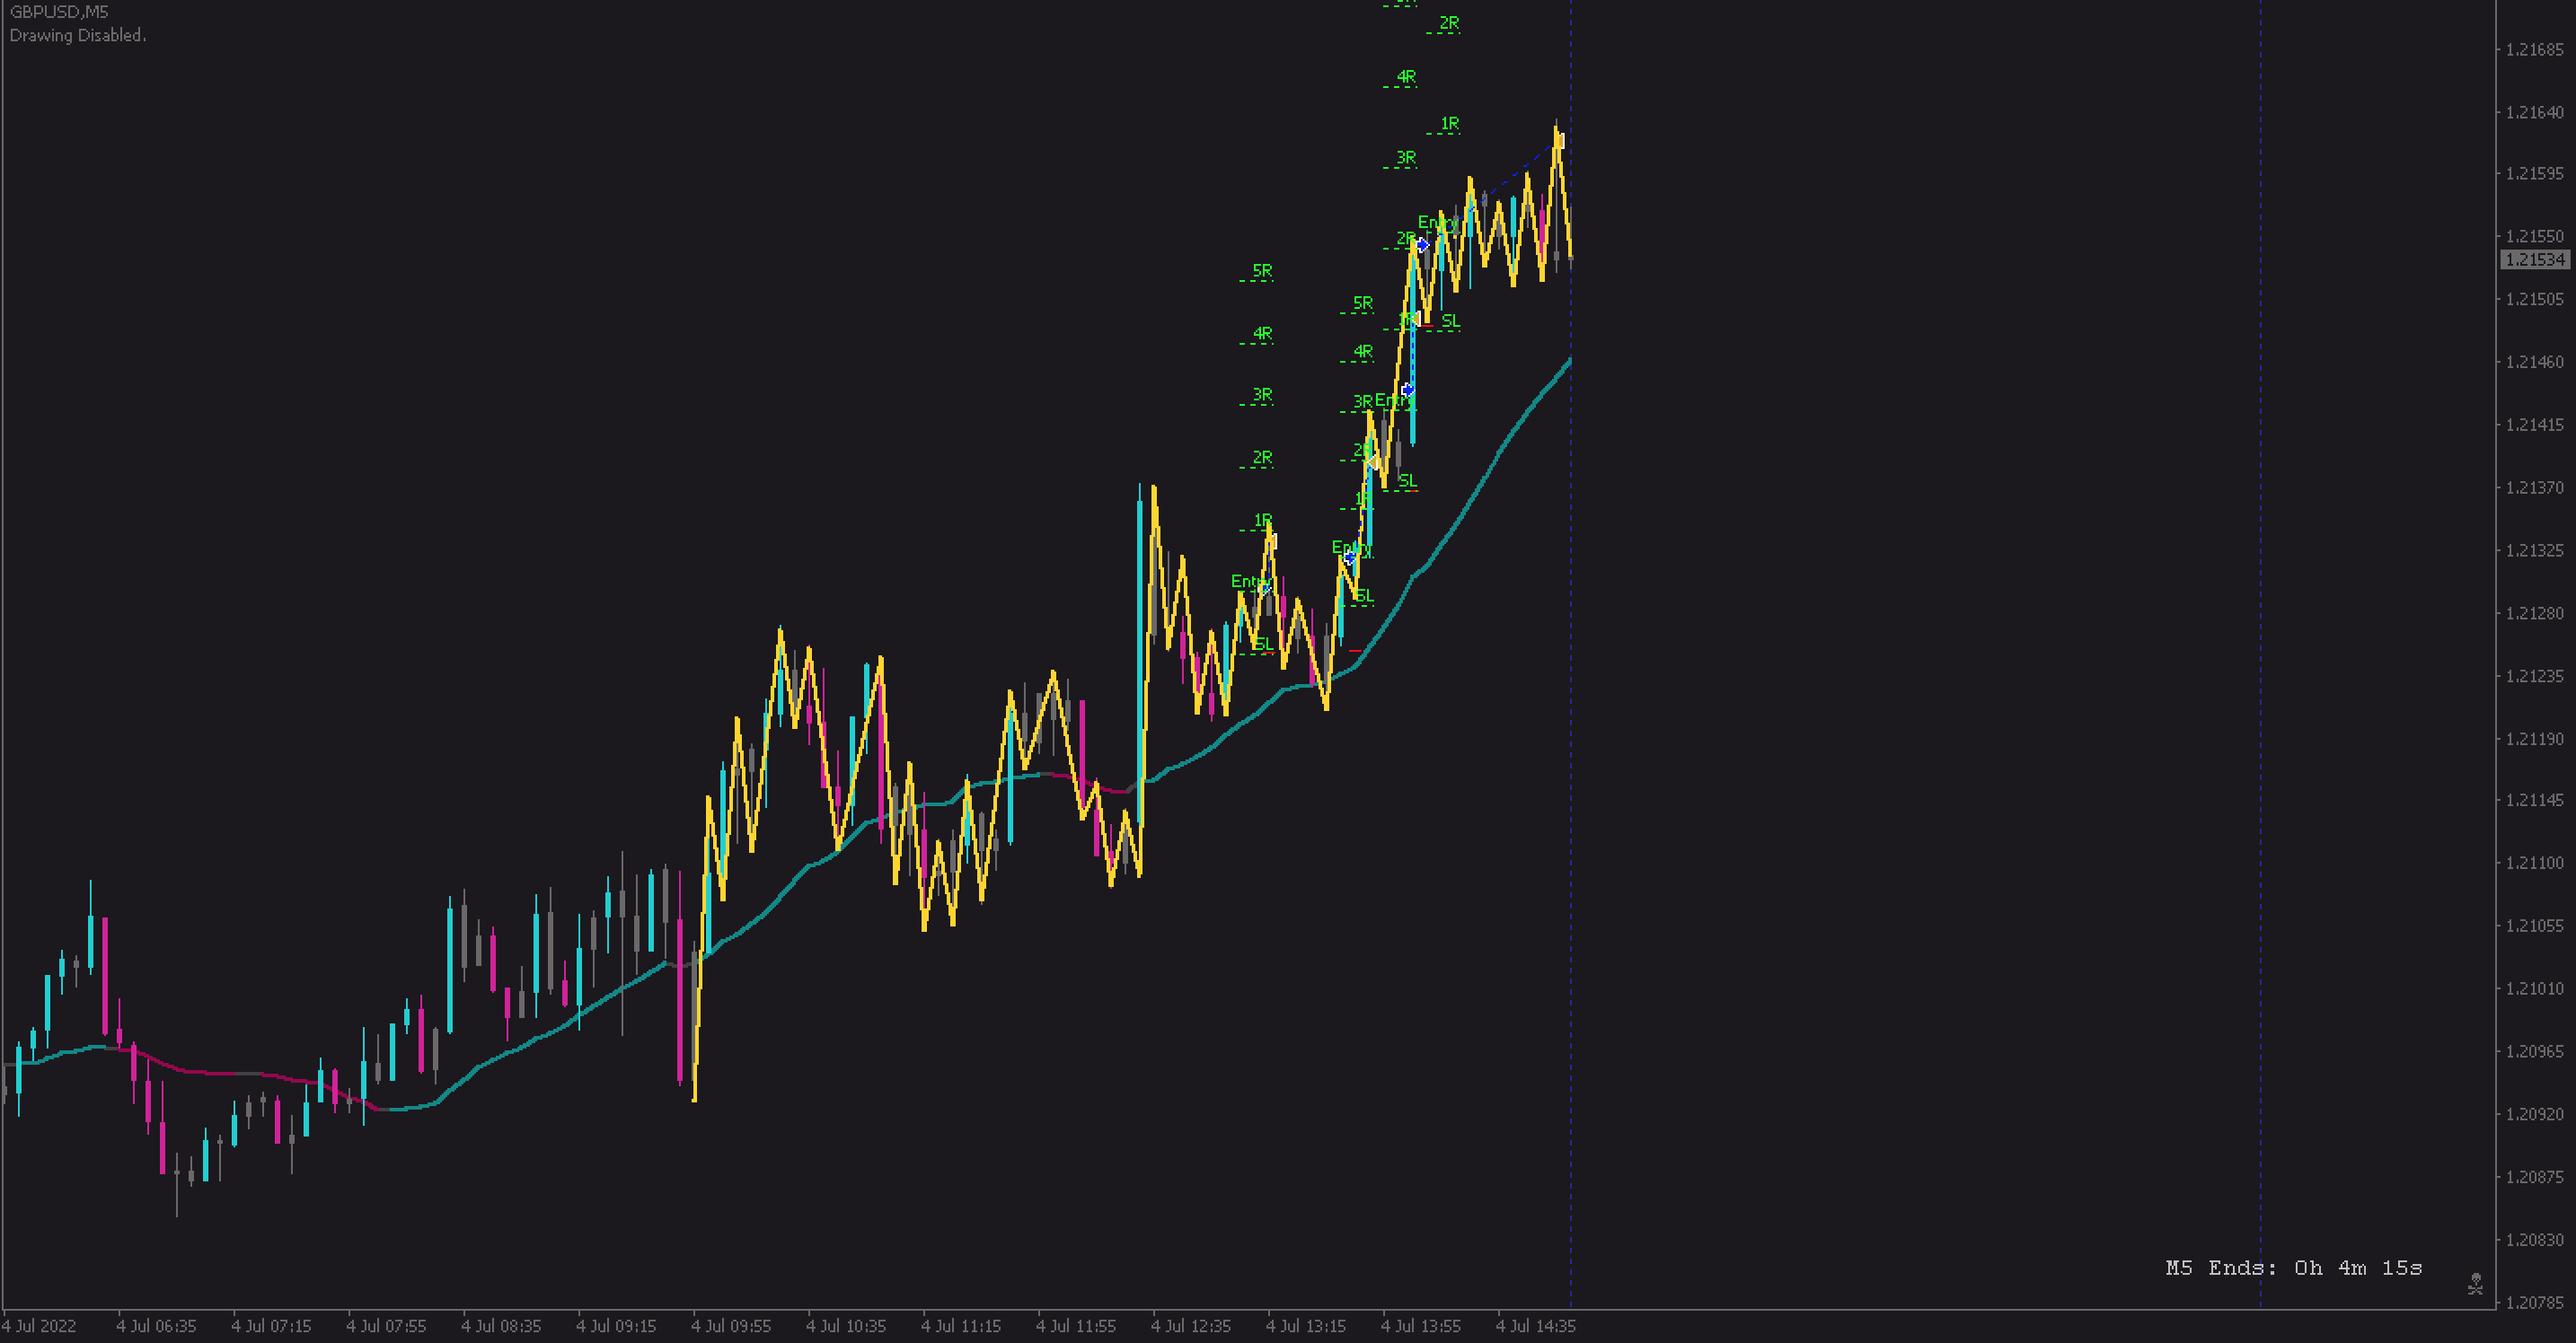Click the 4 Jul 14:35 time axis label
Image resolution: width=2576 pixels, height=1343 pixels.
[x=1535, y=1326]
